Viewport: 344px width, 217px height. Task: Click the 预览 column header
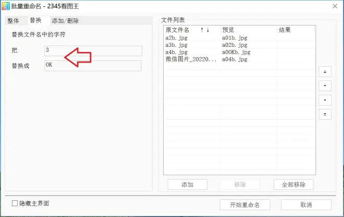[248, 30]
